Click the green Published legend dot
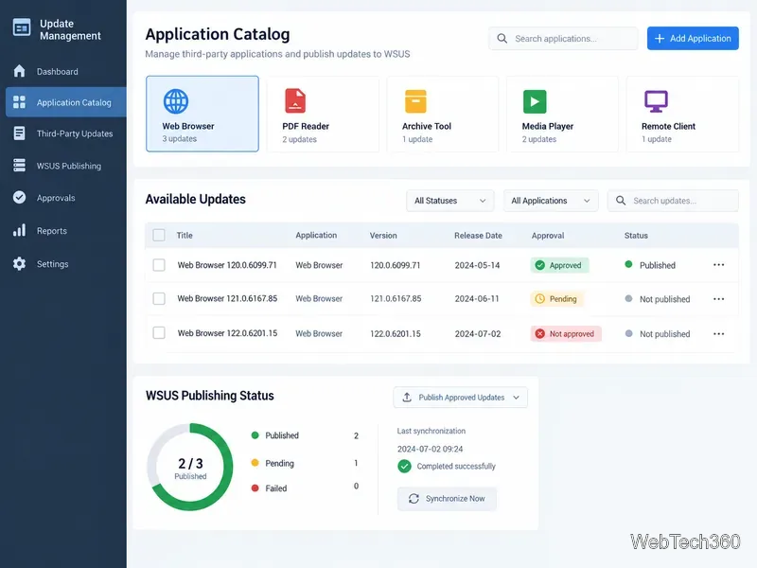 pos(255,435)
